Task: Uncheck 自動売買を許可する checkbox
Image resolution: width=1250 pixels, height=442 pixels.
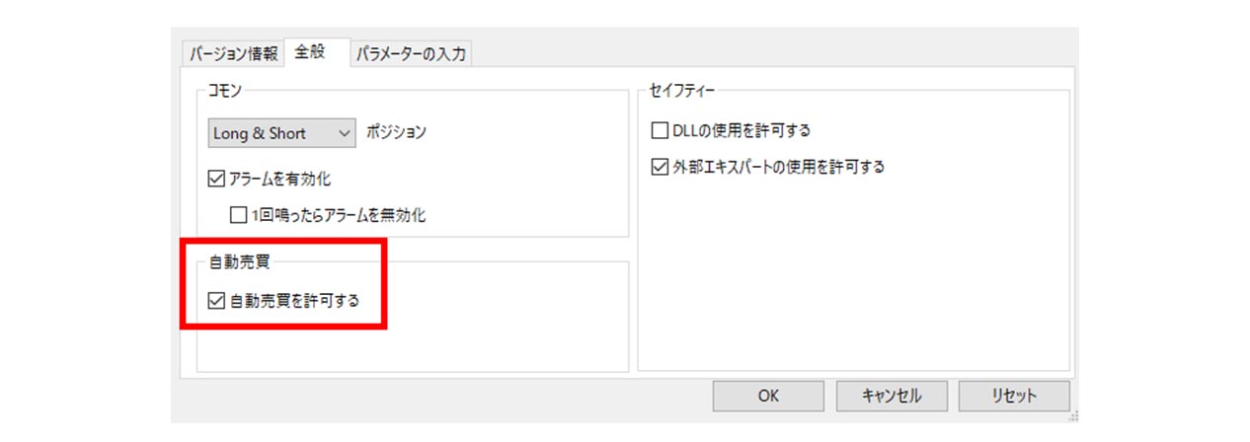Action: click(217, 300)
